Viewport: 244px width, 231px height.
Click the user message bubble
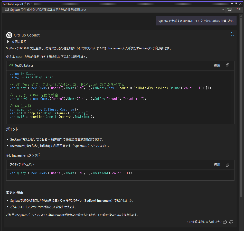point(196,21)
